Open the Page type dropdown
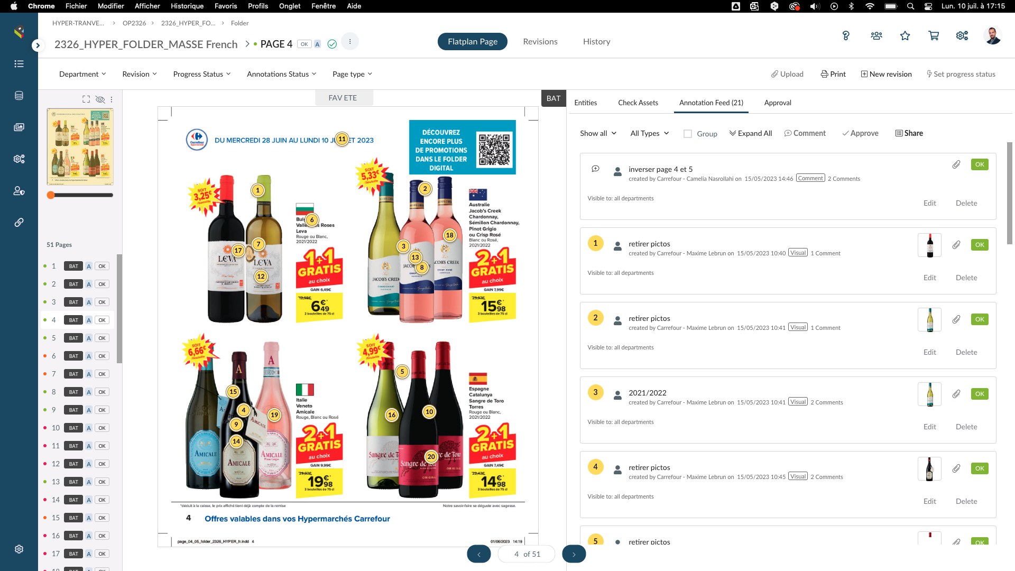The height and width of the screenshot is (571, 1015). pos(353,74)
